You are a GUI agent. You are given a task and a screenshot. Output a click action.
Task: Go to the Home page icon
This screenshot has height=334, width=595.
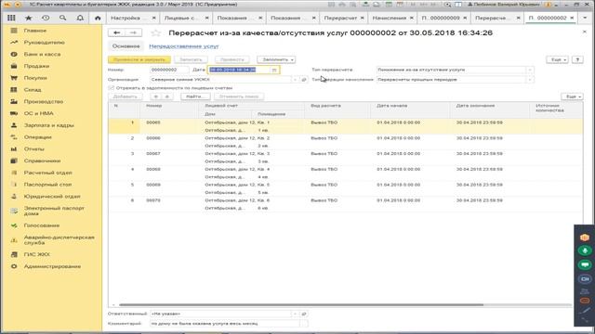[x=98, y=18]
